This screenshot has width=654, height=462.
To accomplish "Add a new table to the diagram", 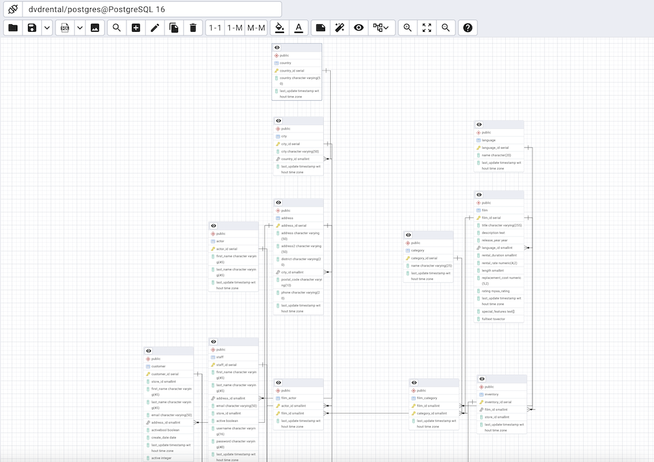I will click(x=136, y=27).
